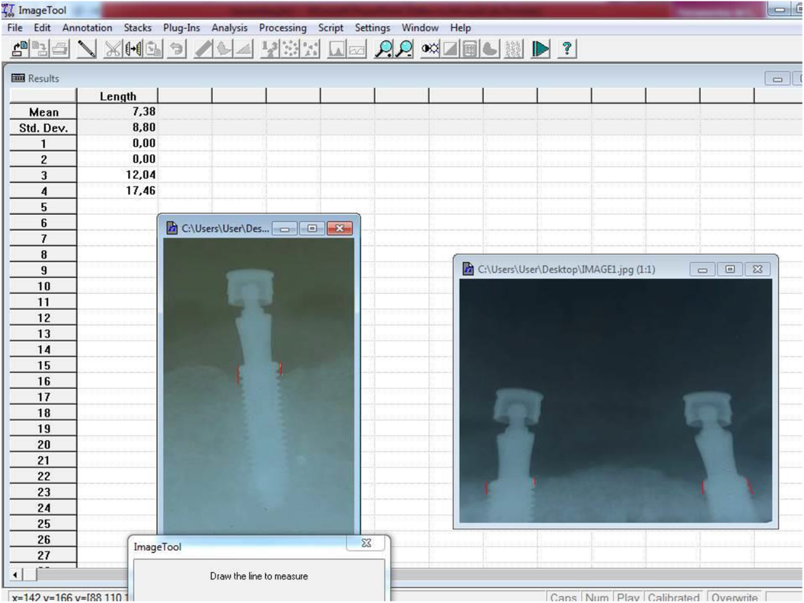
Task: Select the length value 12,04 cell
Action: (117, 175)
